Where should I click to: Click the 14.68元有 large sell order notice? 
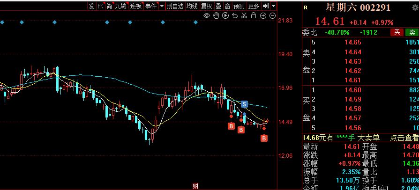pyautogui.click(x=341, y=138)
